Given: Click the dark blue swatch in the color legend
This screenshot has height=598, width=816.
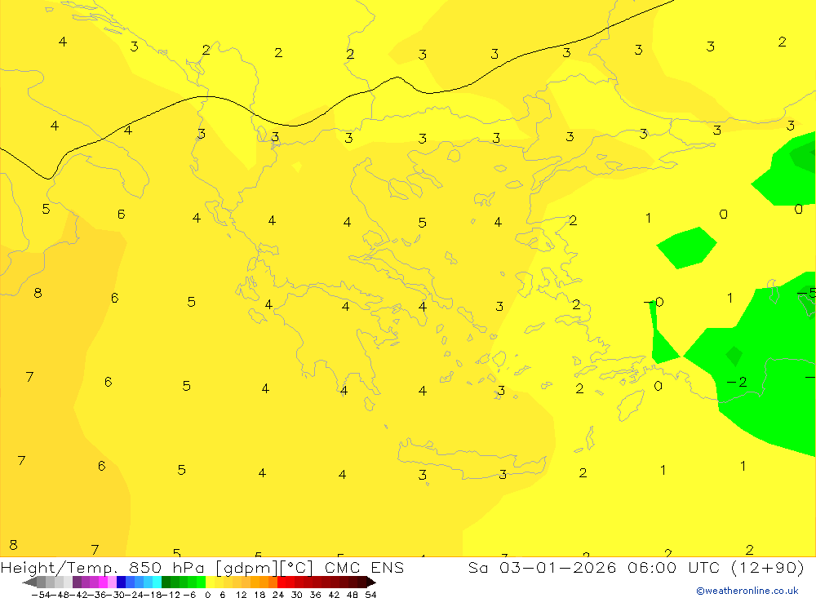Looking at the screenshot, I should [x=122, y=582].
